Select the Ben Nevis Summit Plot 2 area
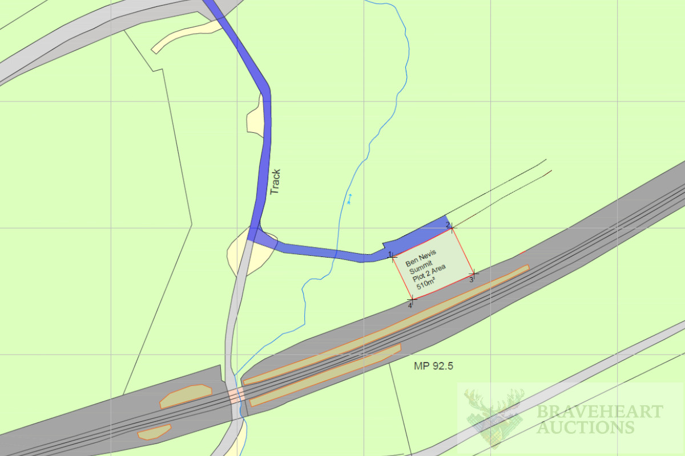Screen dimensions: 685x456 (433, 264)
